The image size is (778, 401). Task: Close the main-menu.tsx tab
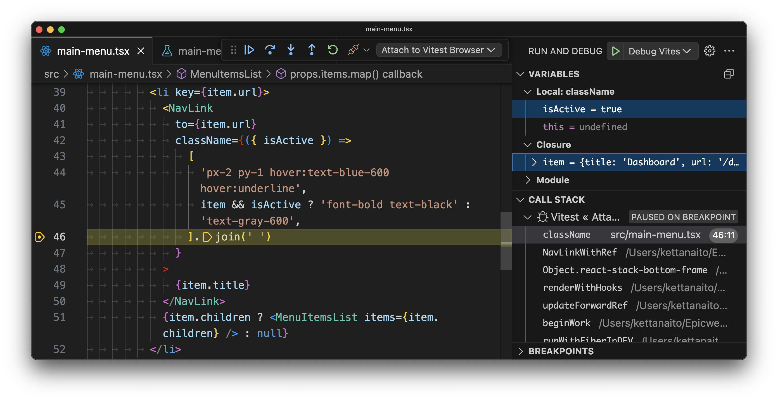tap(141, 51)
